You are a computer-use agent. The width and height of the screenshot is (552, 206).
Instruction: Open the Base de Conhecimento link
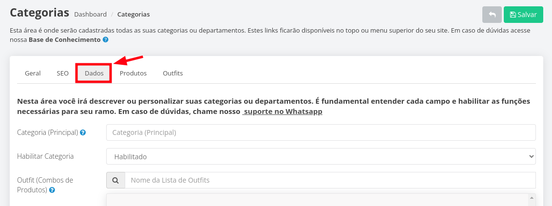tap(65, 40)
